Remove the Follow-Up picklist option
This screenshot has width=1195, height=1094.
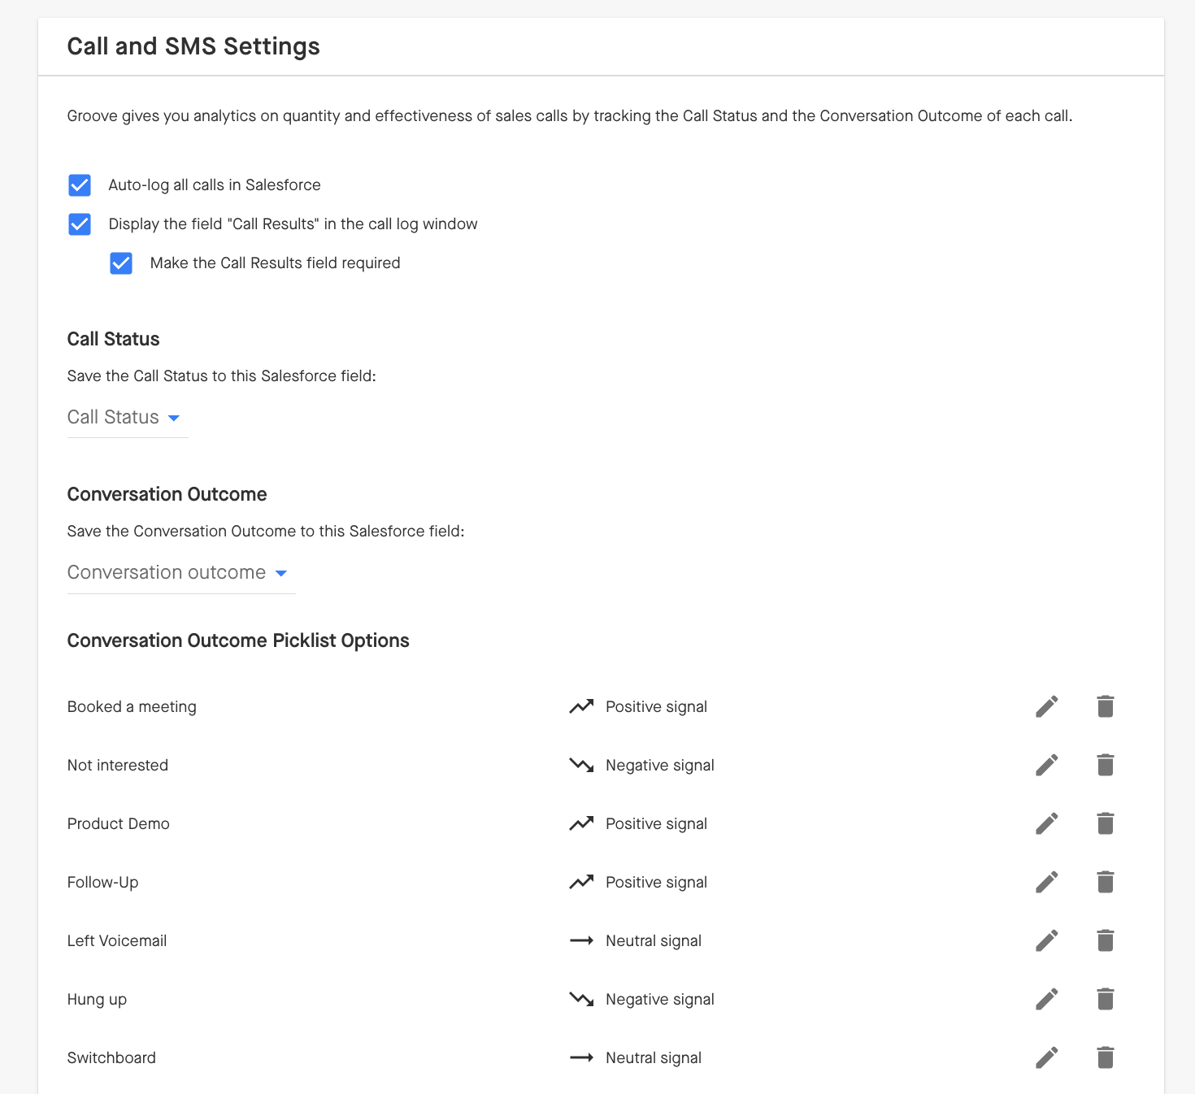coord(1105,882)
